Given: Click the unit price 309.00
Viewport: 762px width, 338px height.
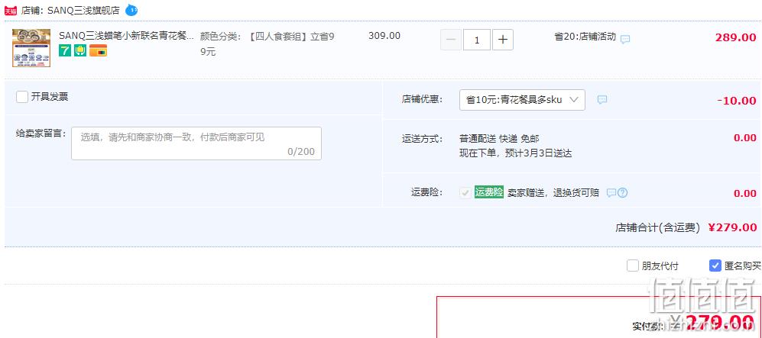Looking at the screenshot, I should coord(384,36).
